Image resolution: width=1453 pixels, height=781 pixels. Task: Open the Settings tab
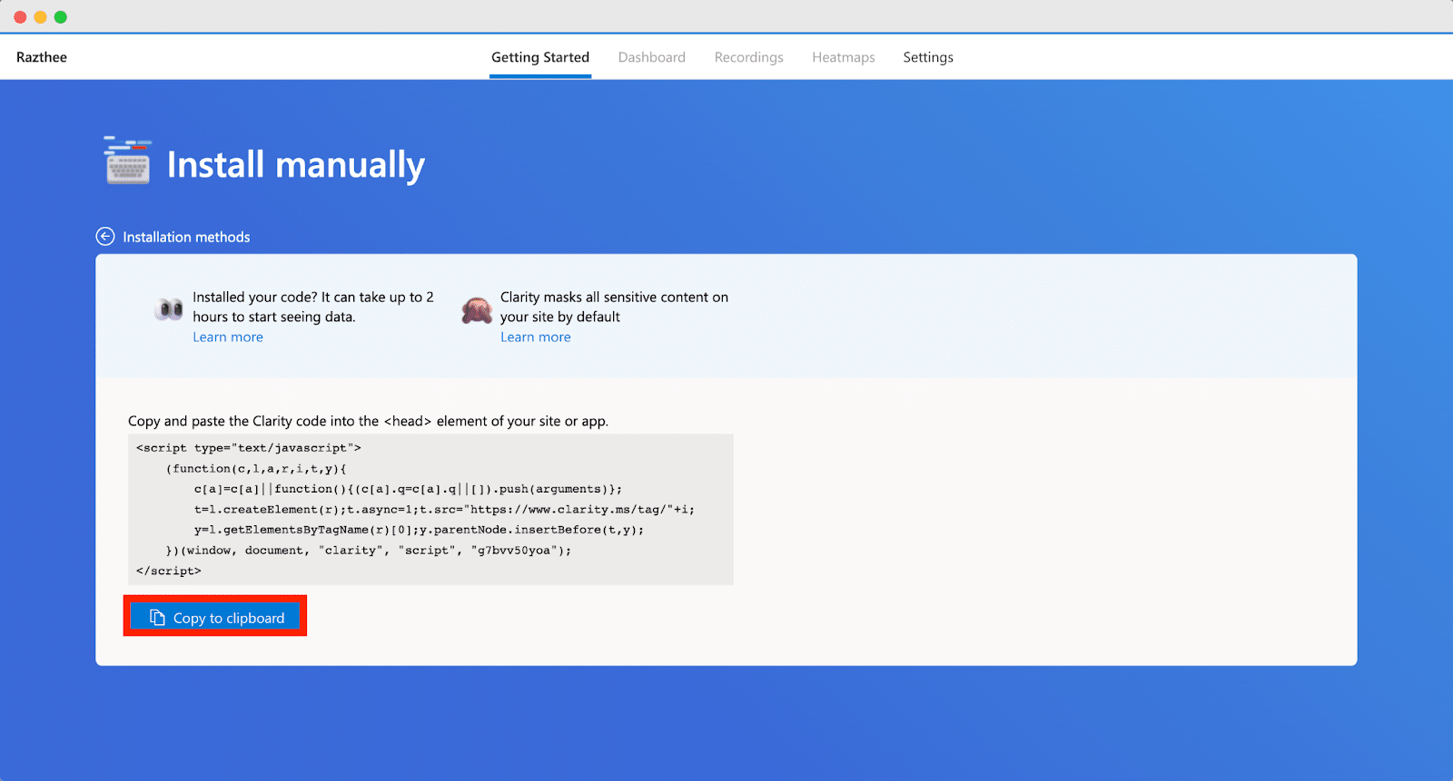pos(928,57)
